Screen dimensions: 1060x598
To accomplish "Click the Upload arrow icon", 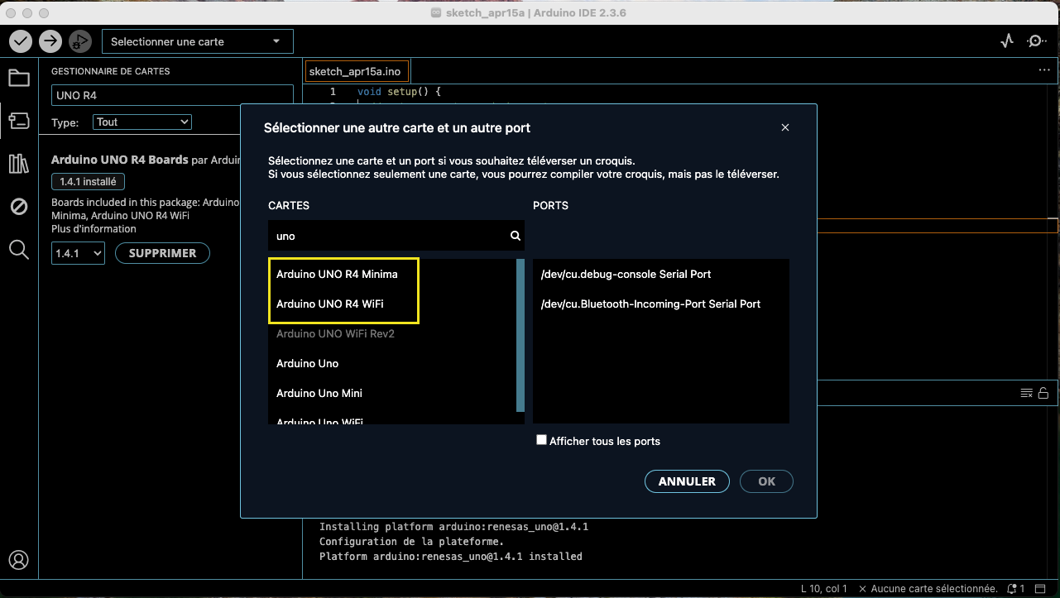I will click(x=50, y=41).
